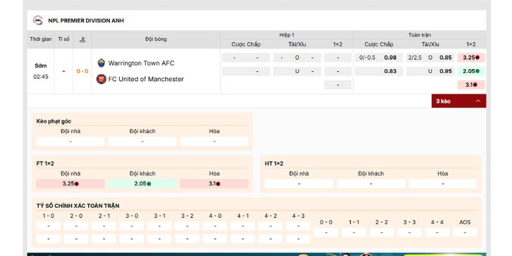Open Warrington Town AFC team name link

(141, 63)
